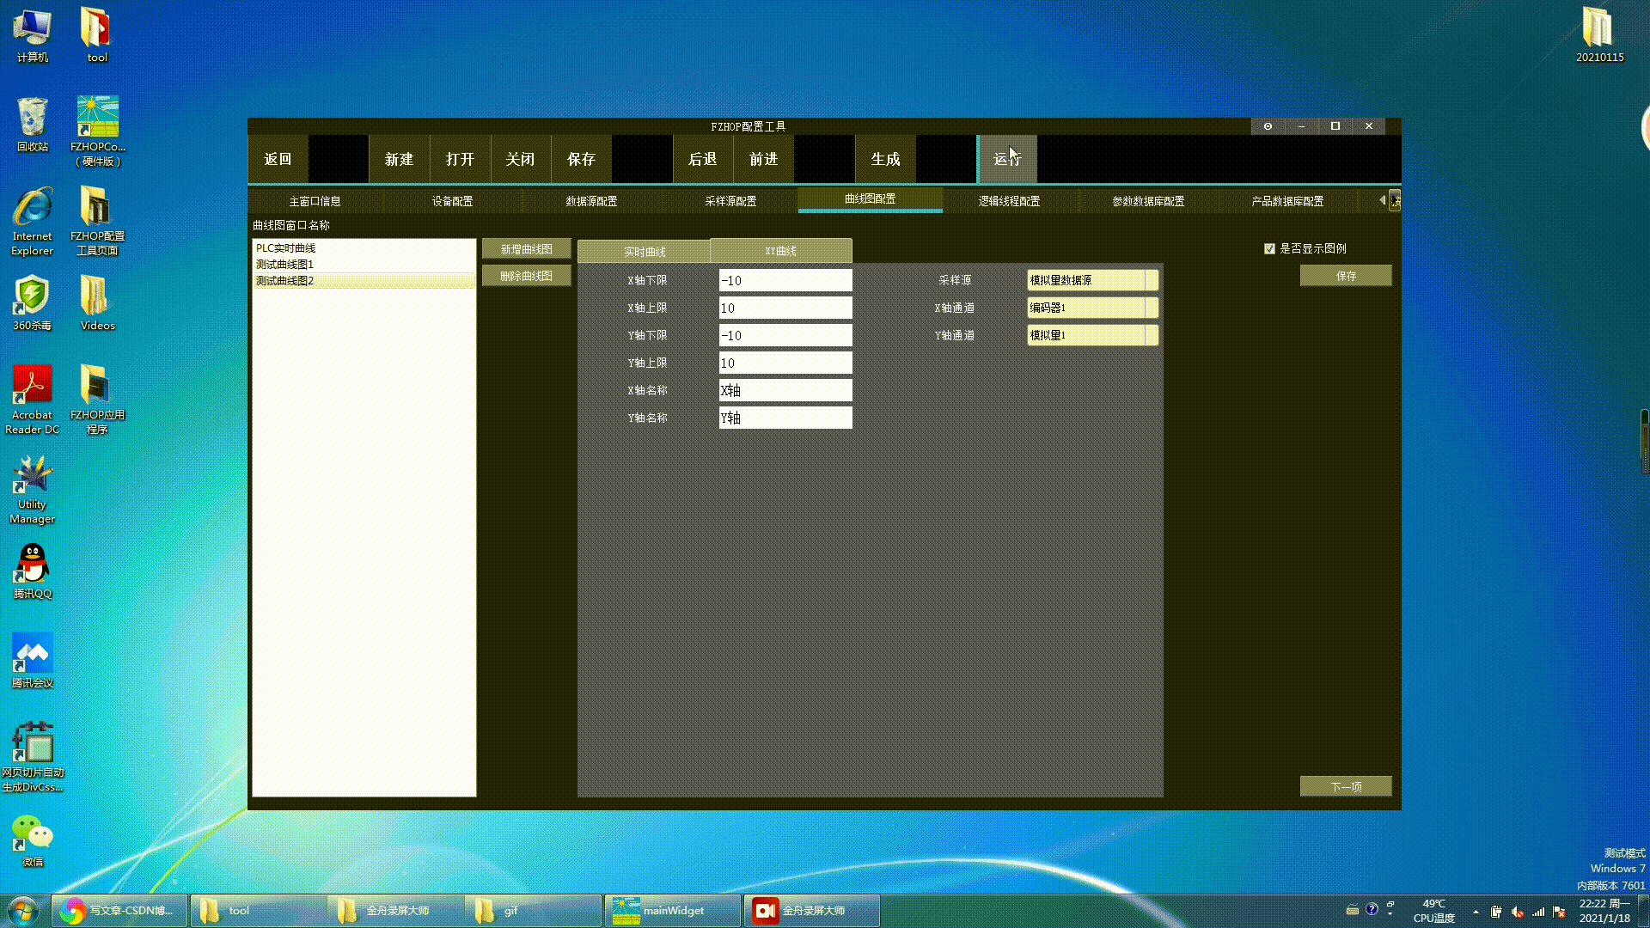1650x928 pixels.
Task: Click the 保存 toolbar button in top bar
Action: tap(581, 159)
